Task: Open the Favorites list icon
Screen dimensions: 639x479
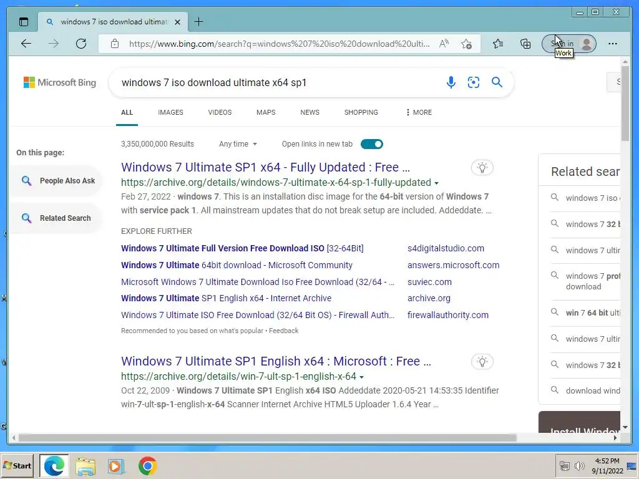Action: pos(497,44)
